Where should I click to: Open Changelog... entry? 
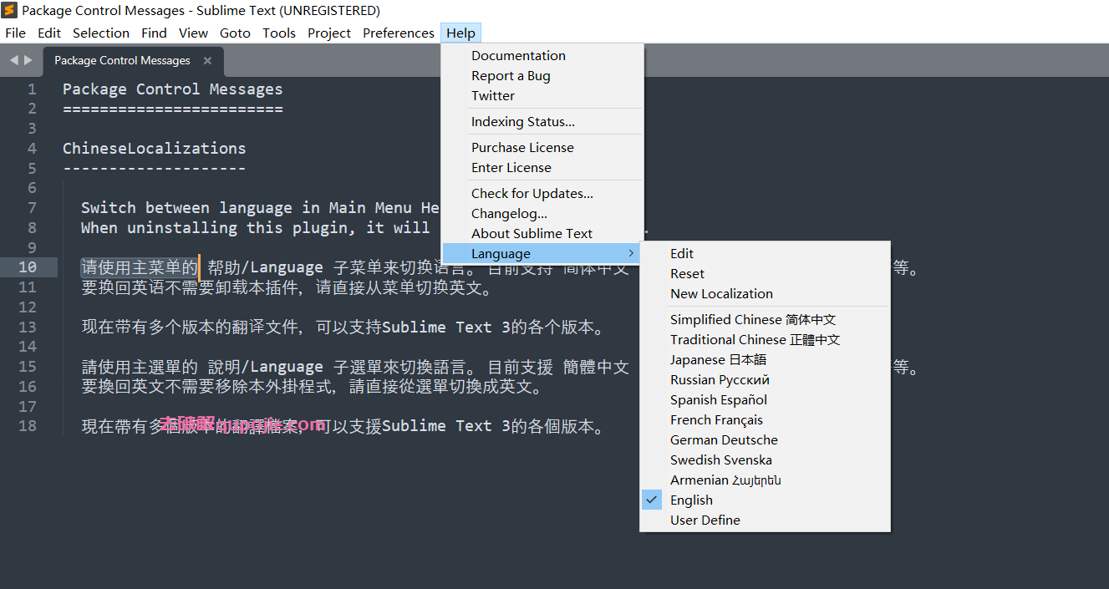coord(542,213)
